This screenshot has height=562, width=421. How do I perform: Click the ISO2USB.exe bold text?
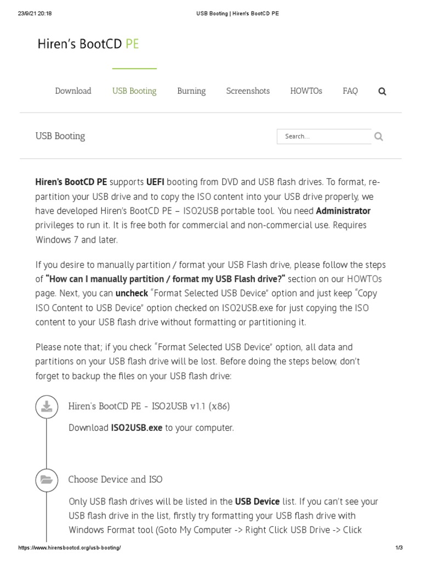point(136,428)
